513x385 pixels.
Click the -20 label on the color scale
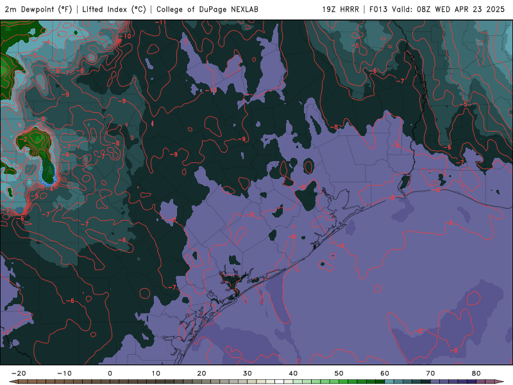tap(19, 373)
